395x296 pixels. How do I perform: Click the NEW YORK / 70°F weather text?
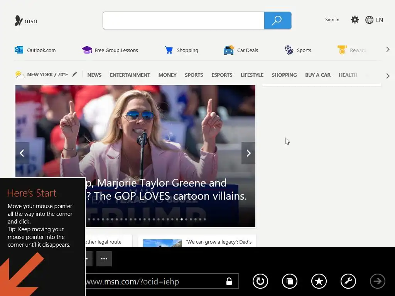[x=47, y=74]
